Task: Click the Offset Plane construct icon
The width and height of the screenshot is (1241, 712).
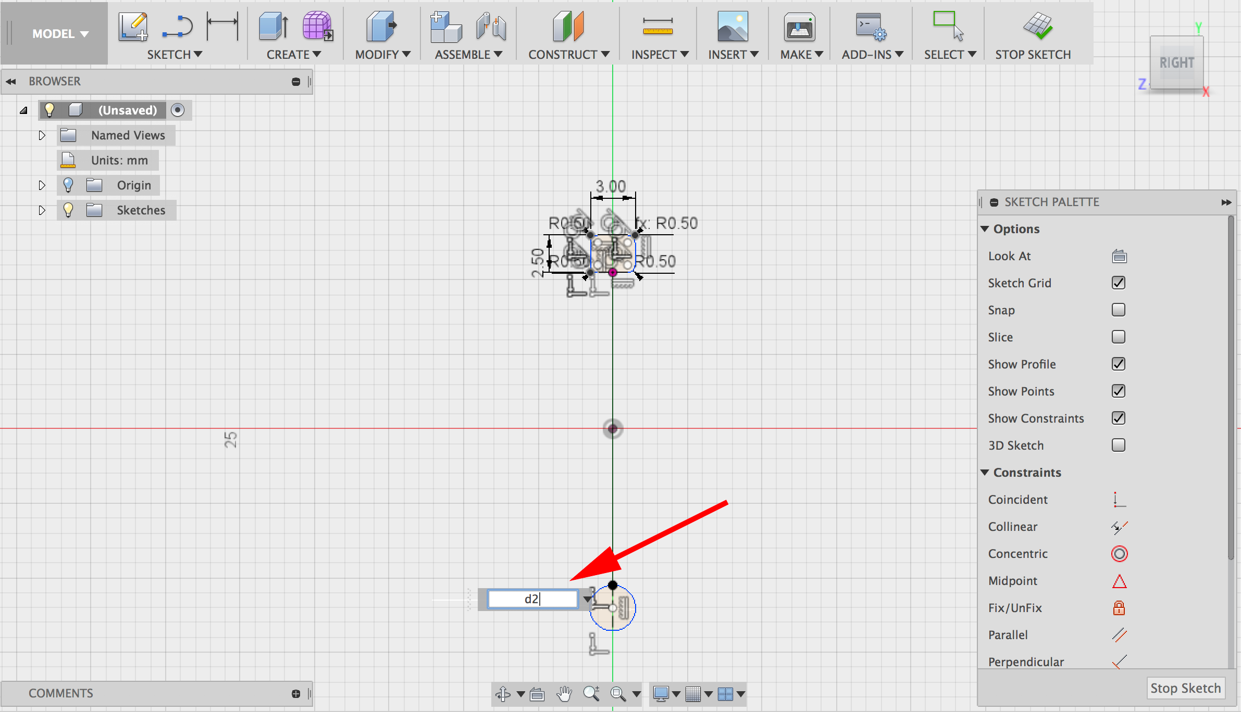Action: point(568,27)
